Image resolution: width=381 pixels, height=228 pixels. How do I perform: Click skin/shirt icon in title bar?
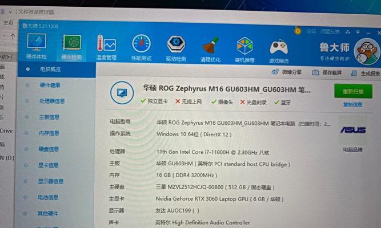coord(348,32)
